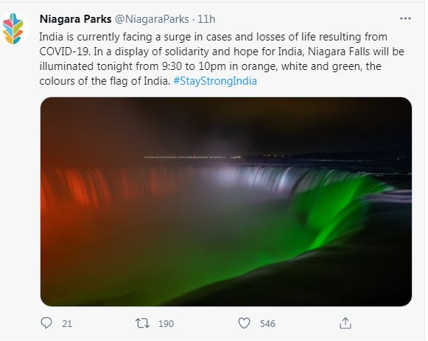
Task: Follow the #StayStrongIndia hashtag
Action: pos(215,81)
